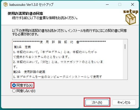
Task: Click the kabusouko package icon in title bar
Action: pyautogui.click(x=6, y=4)
